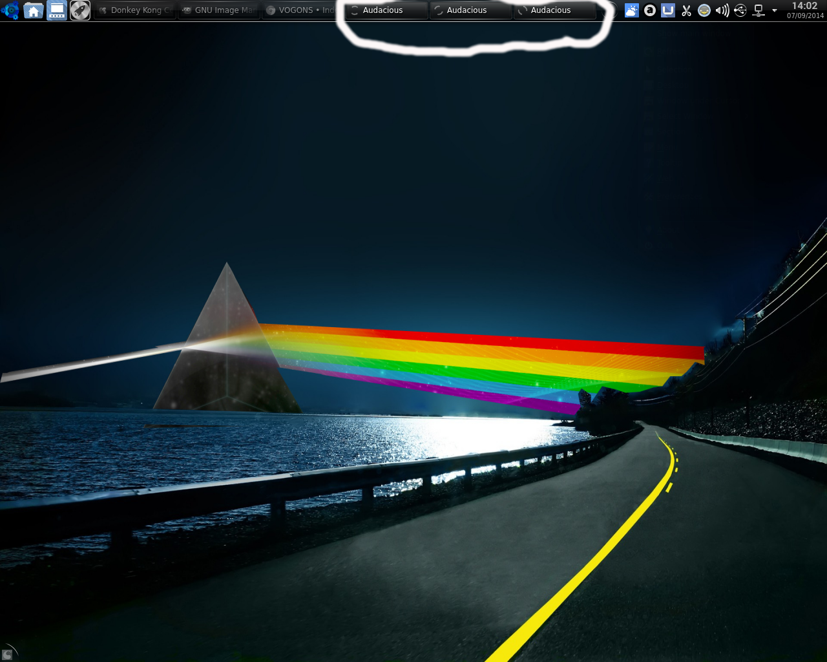Open the blue 'U' tray icon
The image size is (827, 662).
pyautogui.click(x=668, y=10)
